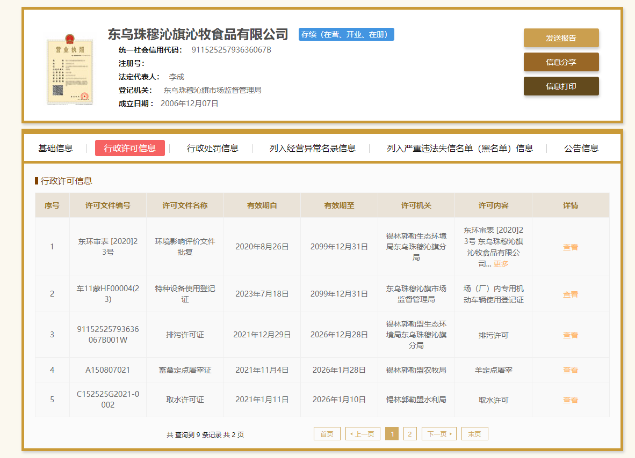This screenshot has height=458, width=635.
Task: Jump to 末页 in pagination
Action: 474,434
